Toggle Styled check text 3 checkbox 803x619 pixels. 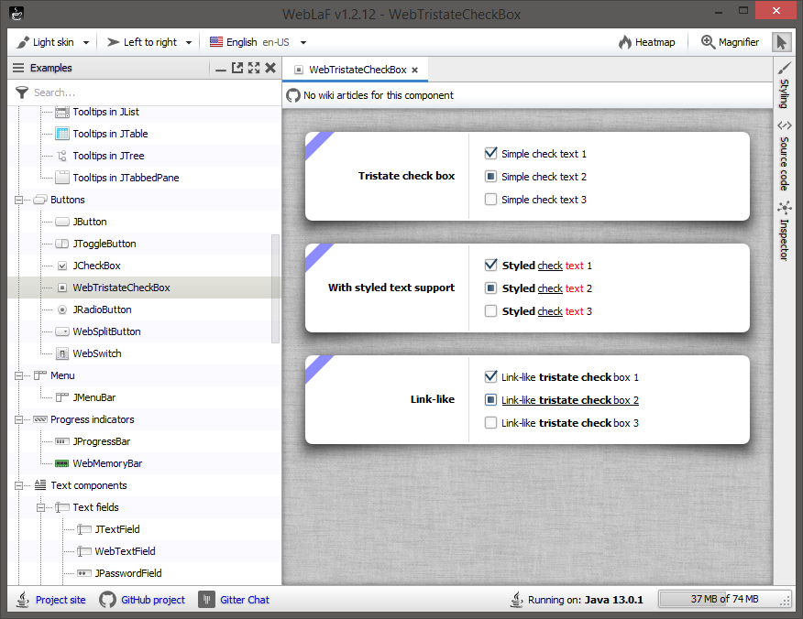pos(490,310)
